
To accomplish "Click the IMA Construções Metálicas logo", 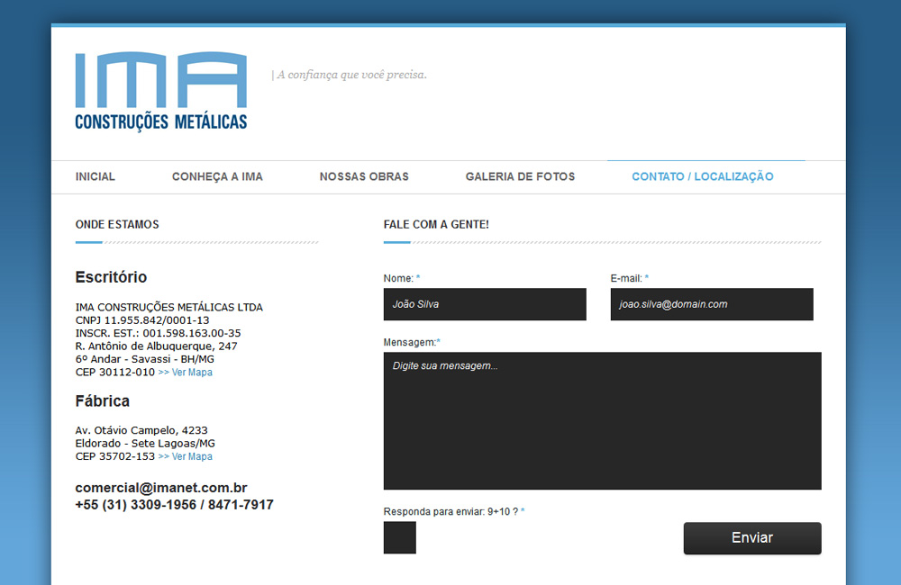I will pos(161,92).
